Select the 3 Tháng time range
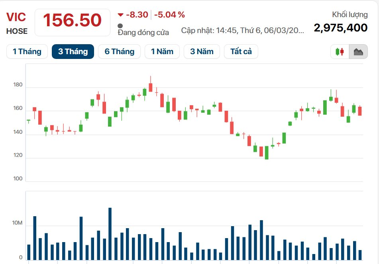 tap(73, 52)
